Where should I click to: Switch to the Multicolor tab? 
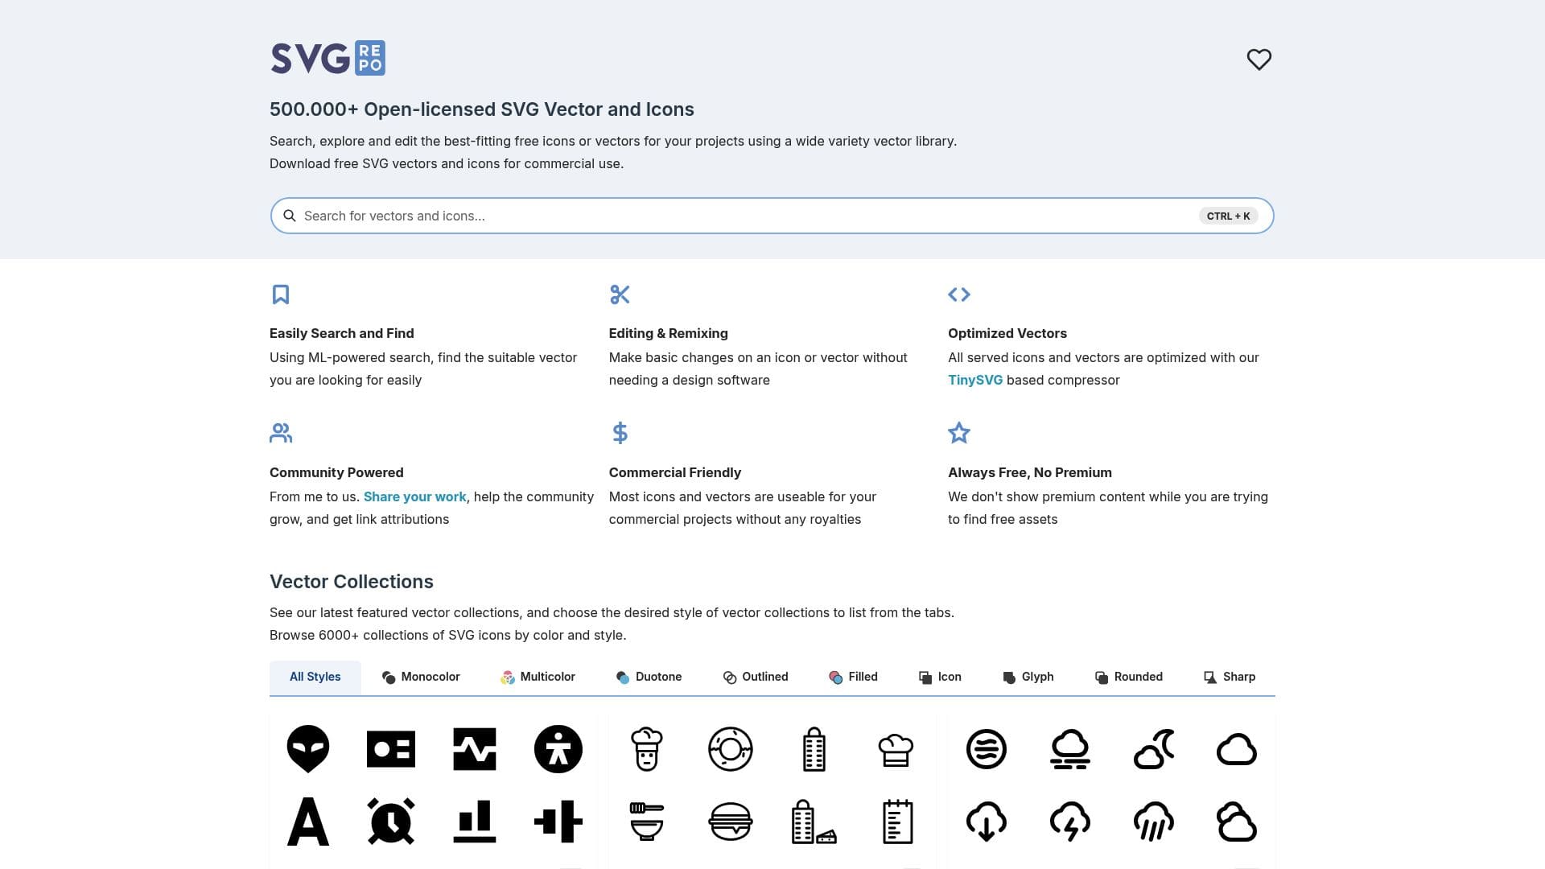click(538, 677)
